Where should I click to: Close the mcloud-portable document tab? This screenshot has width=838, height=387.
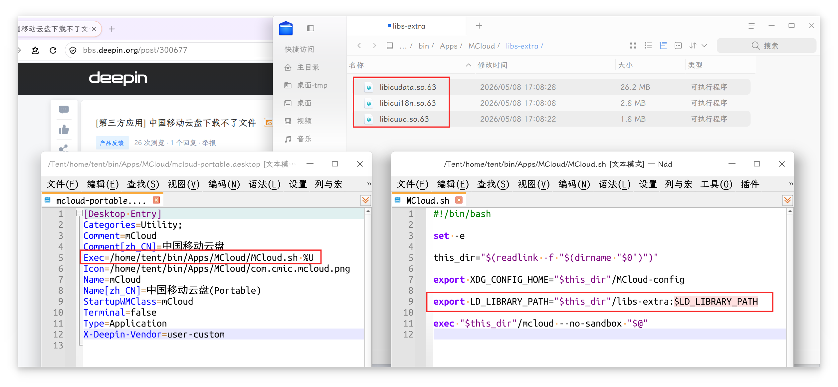tap(156, 200)
